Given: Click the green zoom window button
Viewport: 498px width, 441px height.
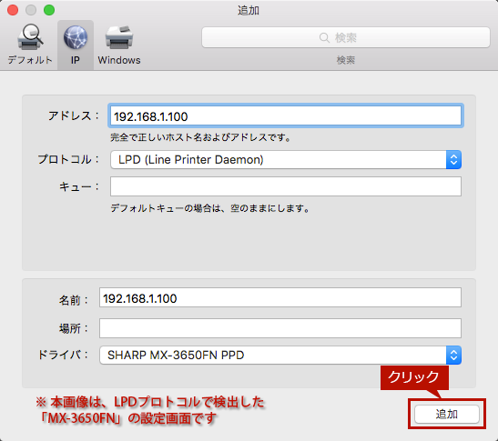Looking at the screenshot, I should click(49, 10).
